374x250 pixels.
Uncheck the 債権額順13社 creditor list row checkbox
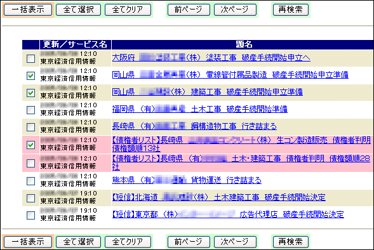point(30,145)
